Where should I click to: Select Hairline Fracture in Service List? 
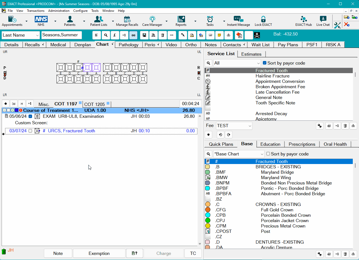pyautogui.click(x=279, y=76)
